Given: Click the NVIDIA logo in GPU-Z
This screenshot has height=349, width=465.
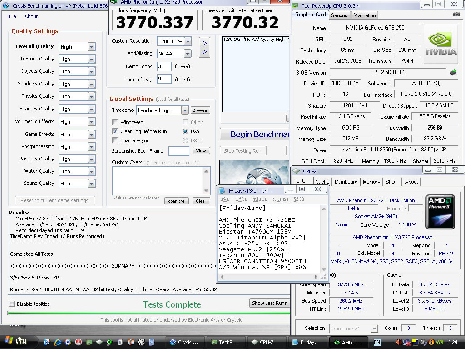Looking at the screenshot, I should (441, 43).
